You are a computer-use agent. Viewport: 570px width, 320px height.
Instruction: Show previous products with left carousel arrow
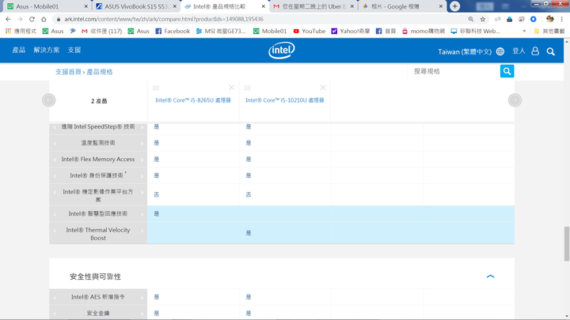pos(49,100)
